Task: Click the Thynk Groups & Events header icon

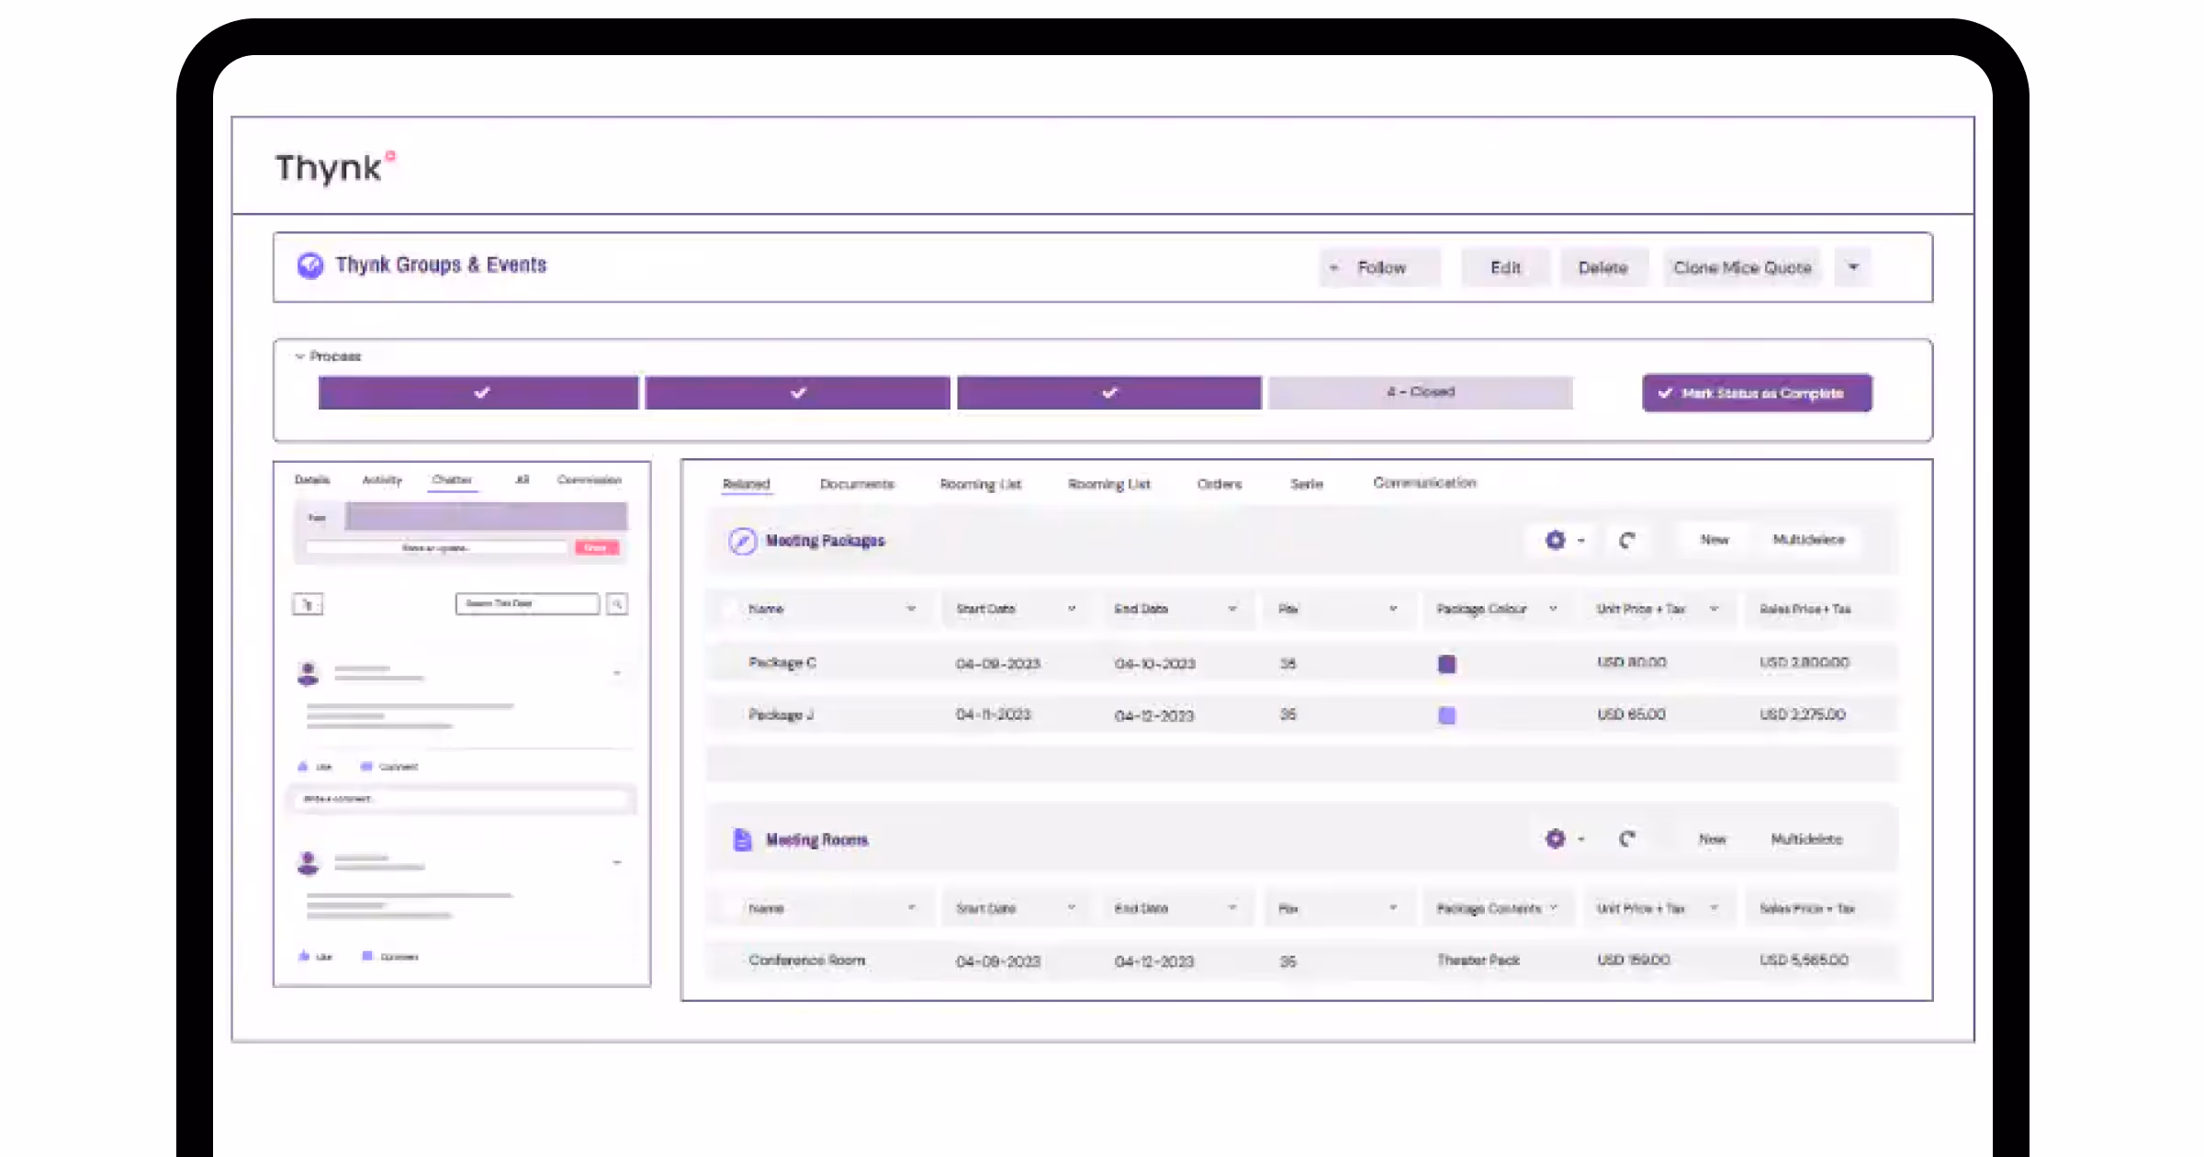Action: click(x=310, y=265)
